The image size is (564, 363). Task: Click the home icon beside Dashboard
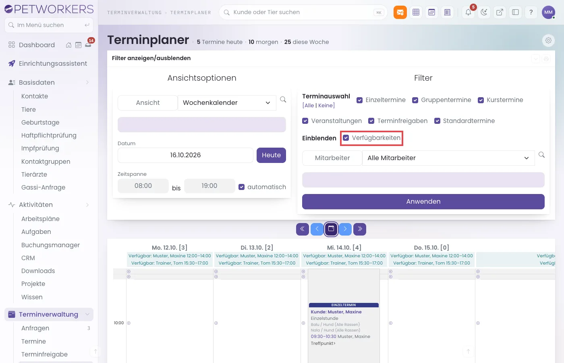pyautogui.click(x=68, y=45)
